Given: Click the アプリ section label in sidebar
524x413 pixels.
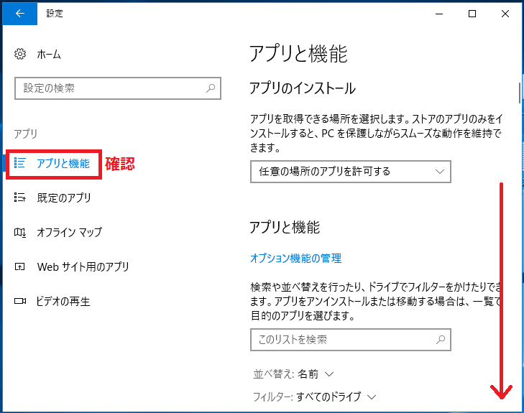Looking at the screenshot, I should (25, 134).
